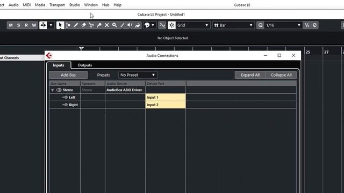The height and width of the screenshot is (193, 344).
Task: Select the Draw pencil tool
Action: (76, 25)
